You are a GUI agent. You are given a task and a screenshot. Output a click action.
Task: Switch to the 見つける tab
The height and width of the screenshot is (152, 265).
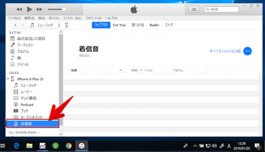click(x=138, y=25)
